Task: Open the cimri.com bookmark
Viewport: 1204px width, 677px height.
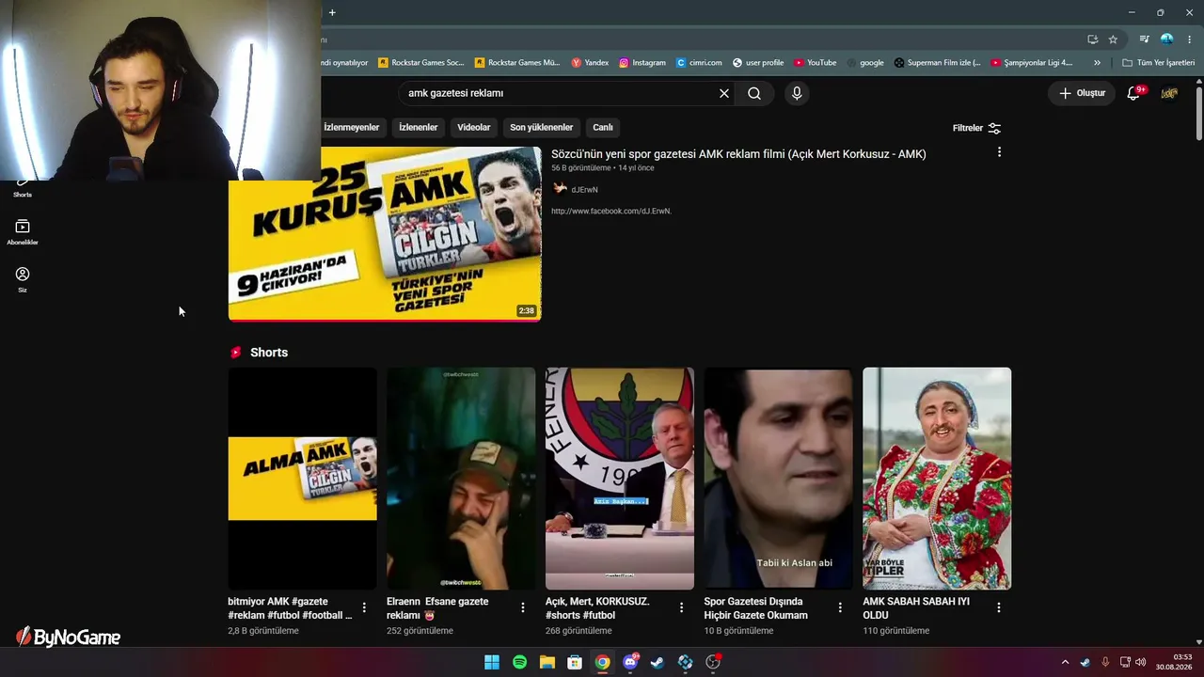Action: coord(699,63)
